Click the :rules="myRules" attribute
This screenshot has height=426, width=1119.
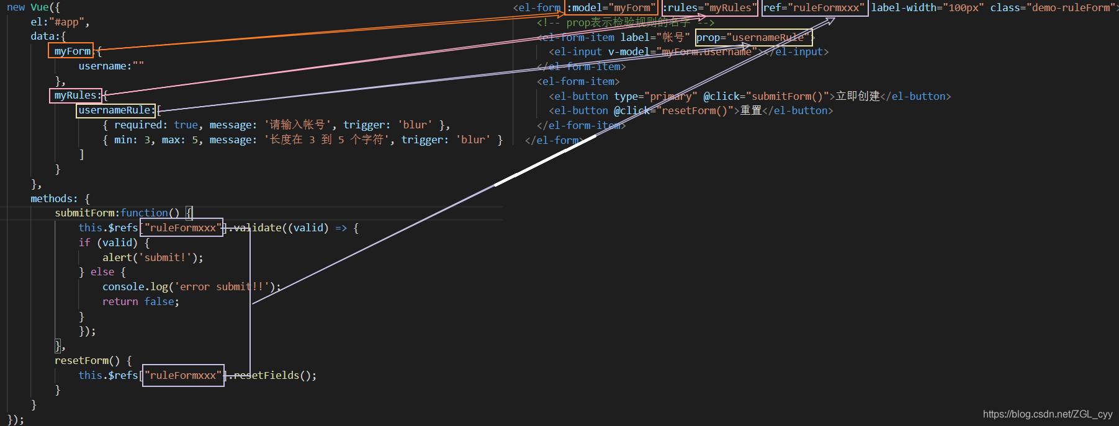(710, 8)
